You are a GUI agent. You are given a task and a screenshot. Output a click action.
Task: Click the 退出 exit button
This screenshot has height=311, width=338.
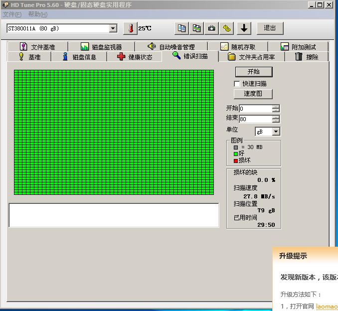point(270,28)
